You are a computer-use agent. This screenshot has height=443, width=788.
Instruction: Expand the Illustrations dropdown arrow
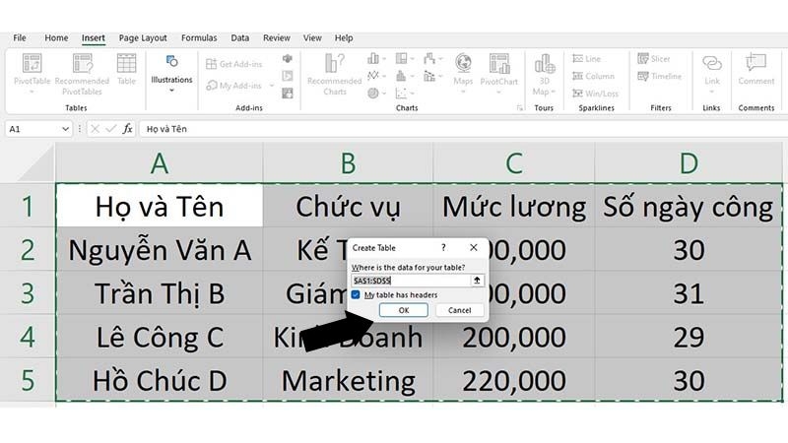click(171, 91)
